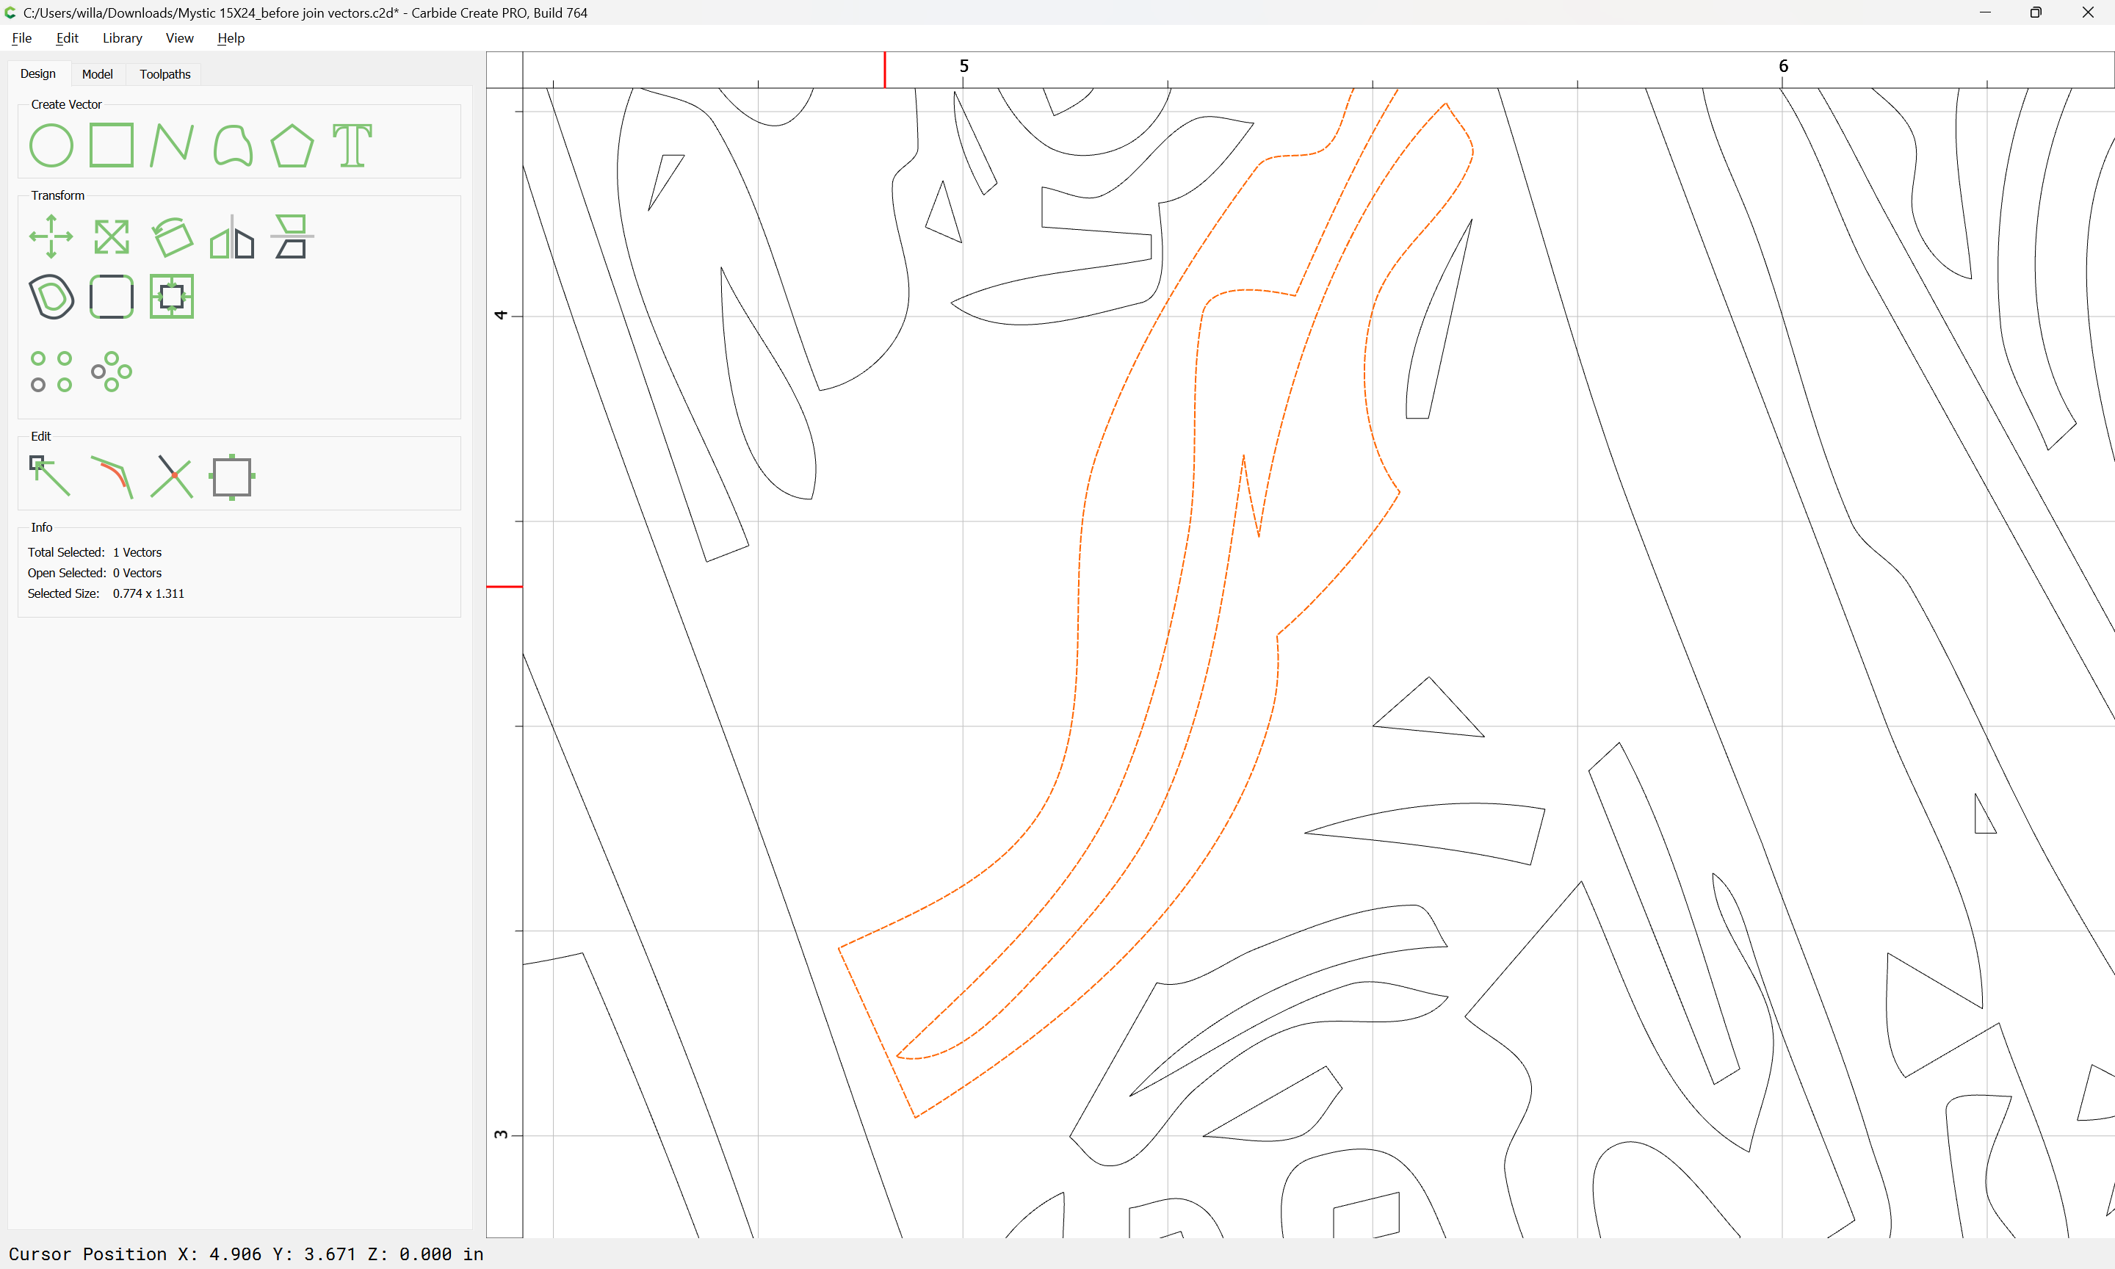This screenshot has height=1269, width=2115.
Task: Minimize the Carbide Create window
Action: tap(1985, 12)
